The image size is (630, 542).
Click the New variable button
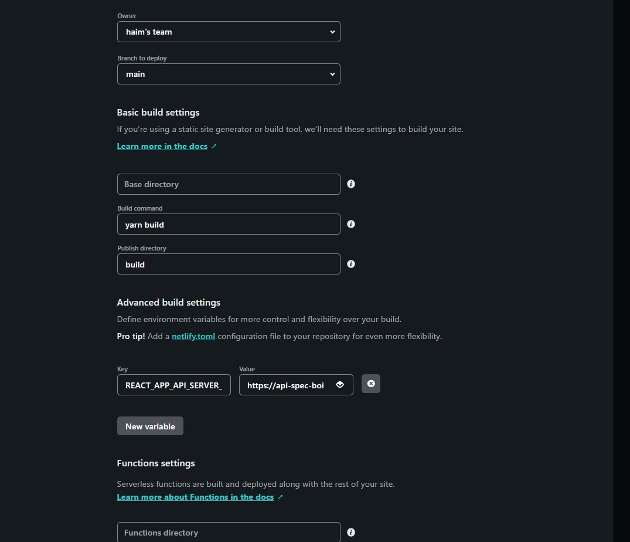coord(150,426)
